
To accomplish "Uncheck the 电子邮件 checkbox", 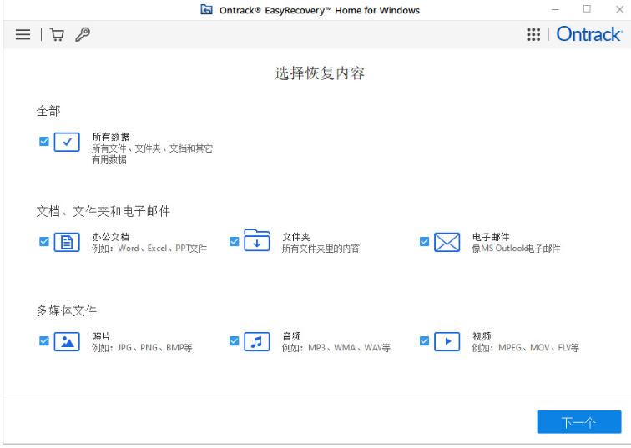I will coord(425,242).
